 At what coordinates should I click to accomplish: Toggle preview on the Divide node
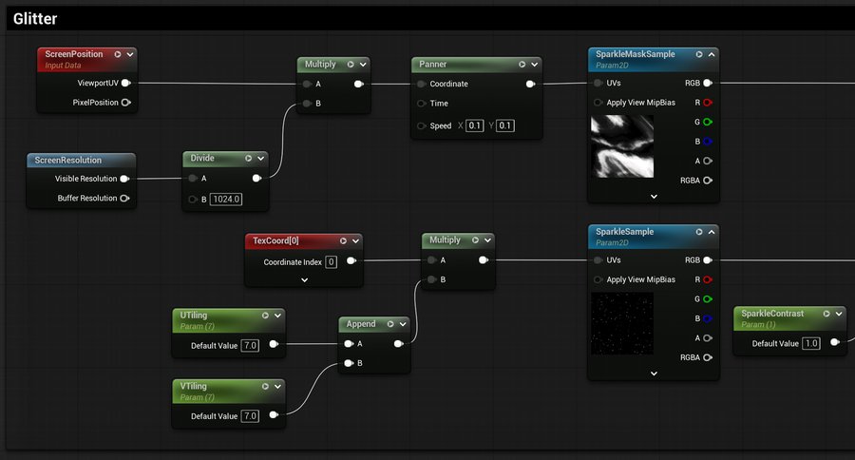tap(248, 159)
